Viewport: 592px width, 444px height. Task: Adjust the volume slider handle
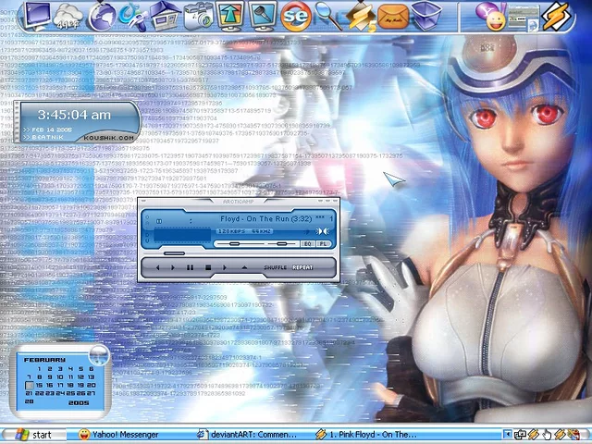(x=234, y=244)
